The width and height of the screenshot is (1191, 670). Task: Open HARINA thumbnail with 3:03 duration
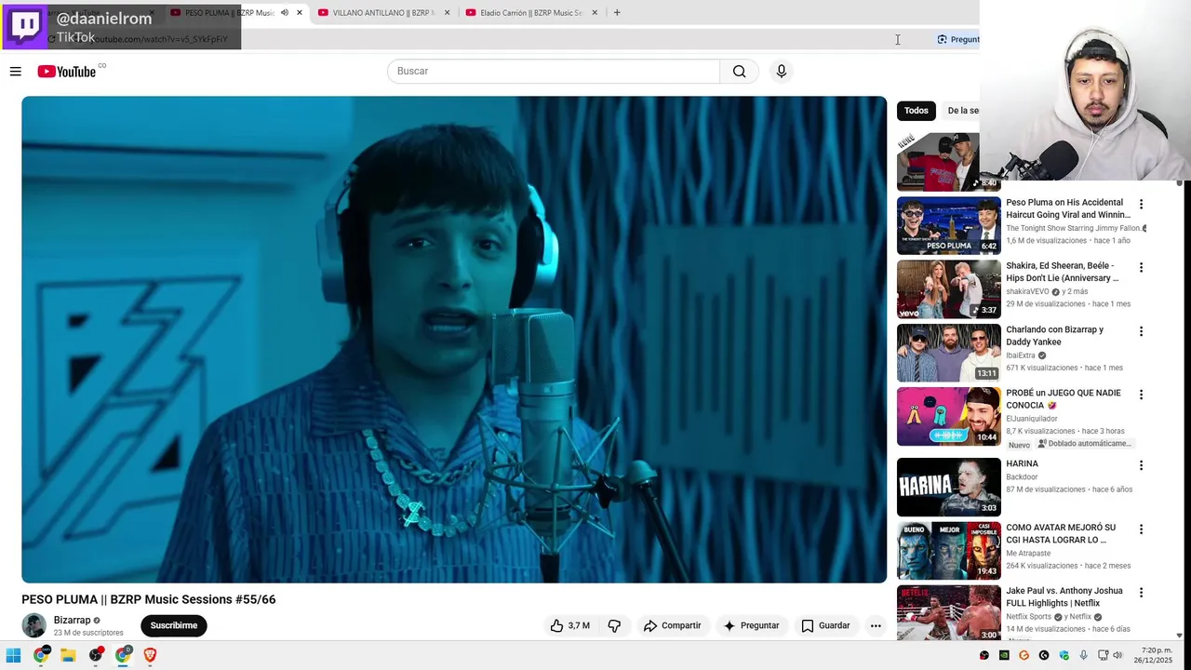pyautogui.click(x=949, y=488)
